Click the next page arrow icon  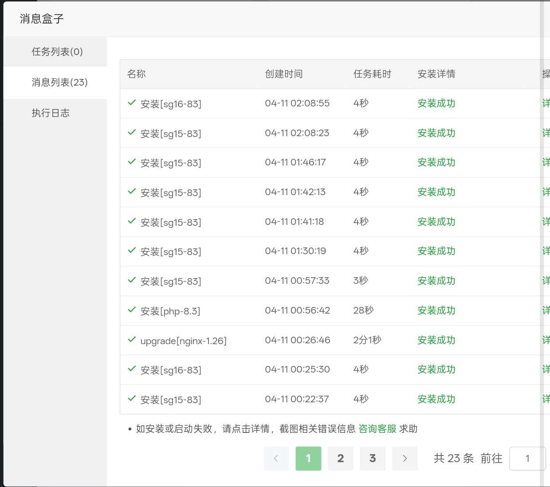tap(405, 459)
